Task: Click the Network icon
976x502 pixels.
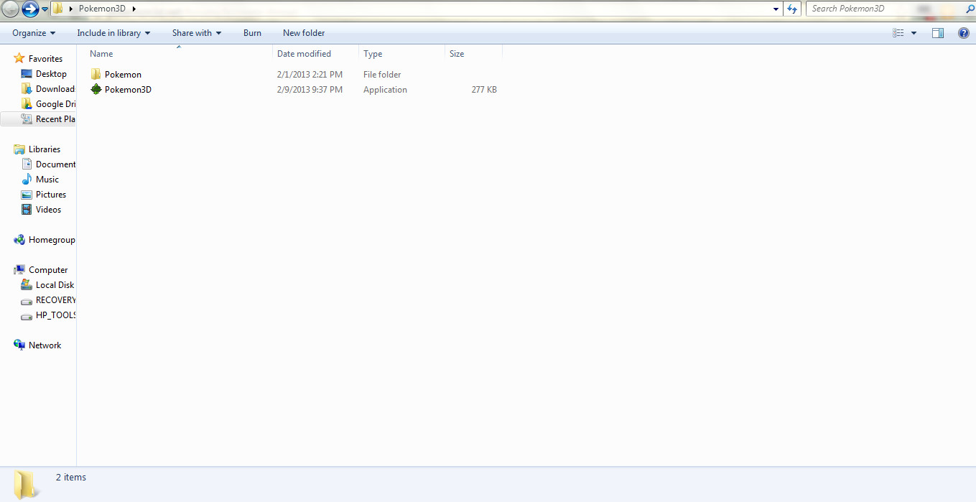Action: (19, 345)
